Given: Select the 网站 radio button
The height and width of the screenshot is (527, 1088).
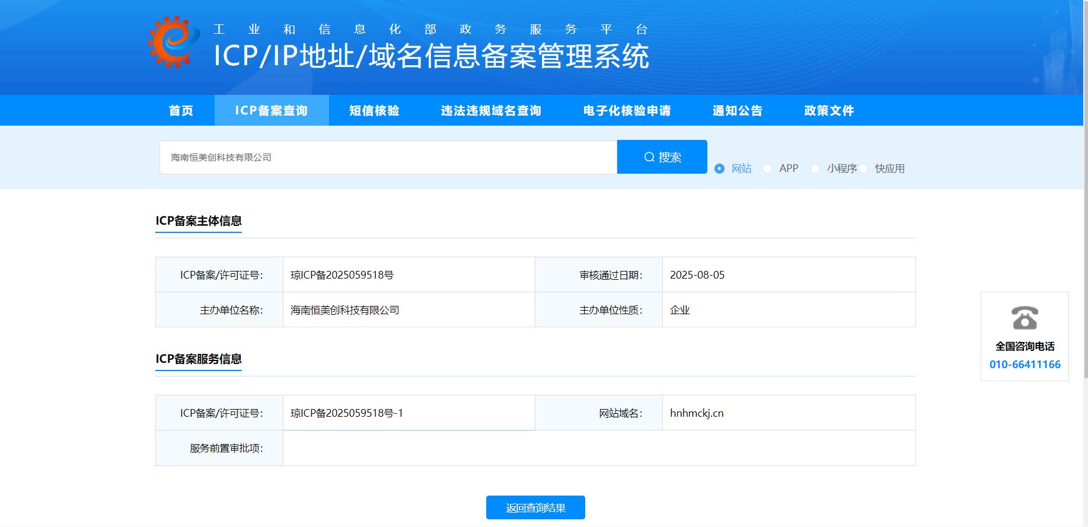Looking at the screenshot, I should pyautogui.click(x=719, y=169).
